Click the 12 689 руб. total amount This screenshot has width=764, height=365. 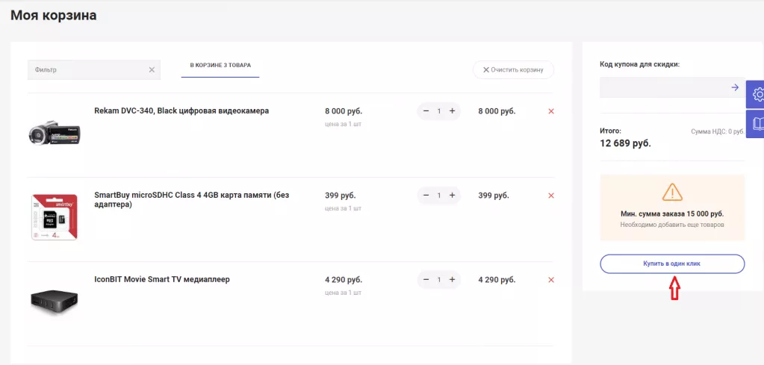click(x=625, y=143)
